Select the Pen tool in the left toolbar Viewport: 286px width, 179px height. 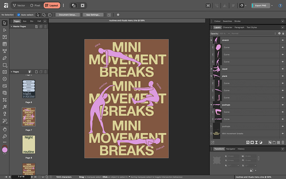[x=5, y=58]
